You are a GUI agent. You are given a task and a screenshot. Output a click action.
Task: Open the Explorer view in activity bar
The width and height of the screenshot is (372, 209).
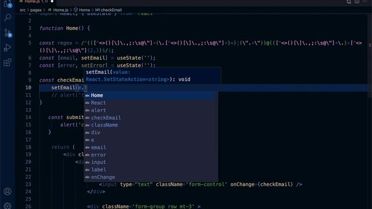coord(8,3)
